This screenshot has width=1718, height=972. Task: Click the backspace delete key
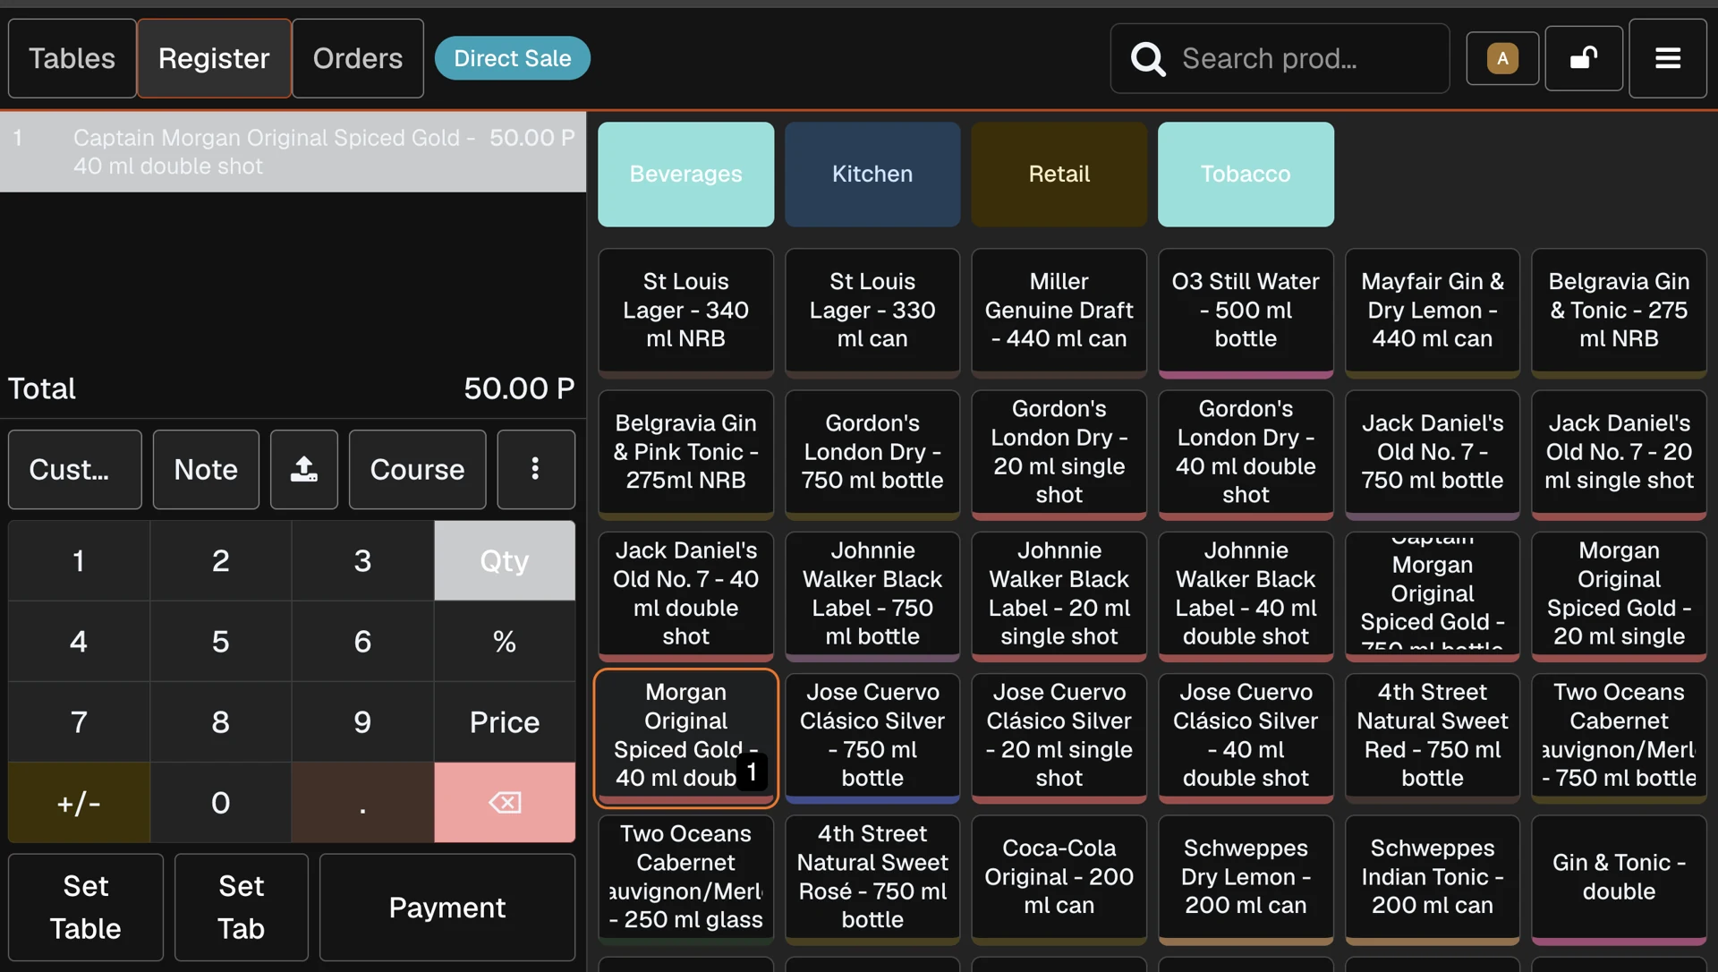[505, 802]
